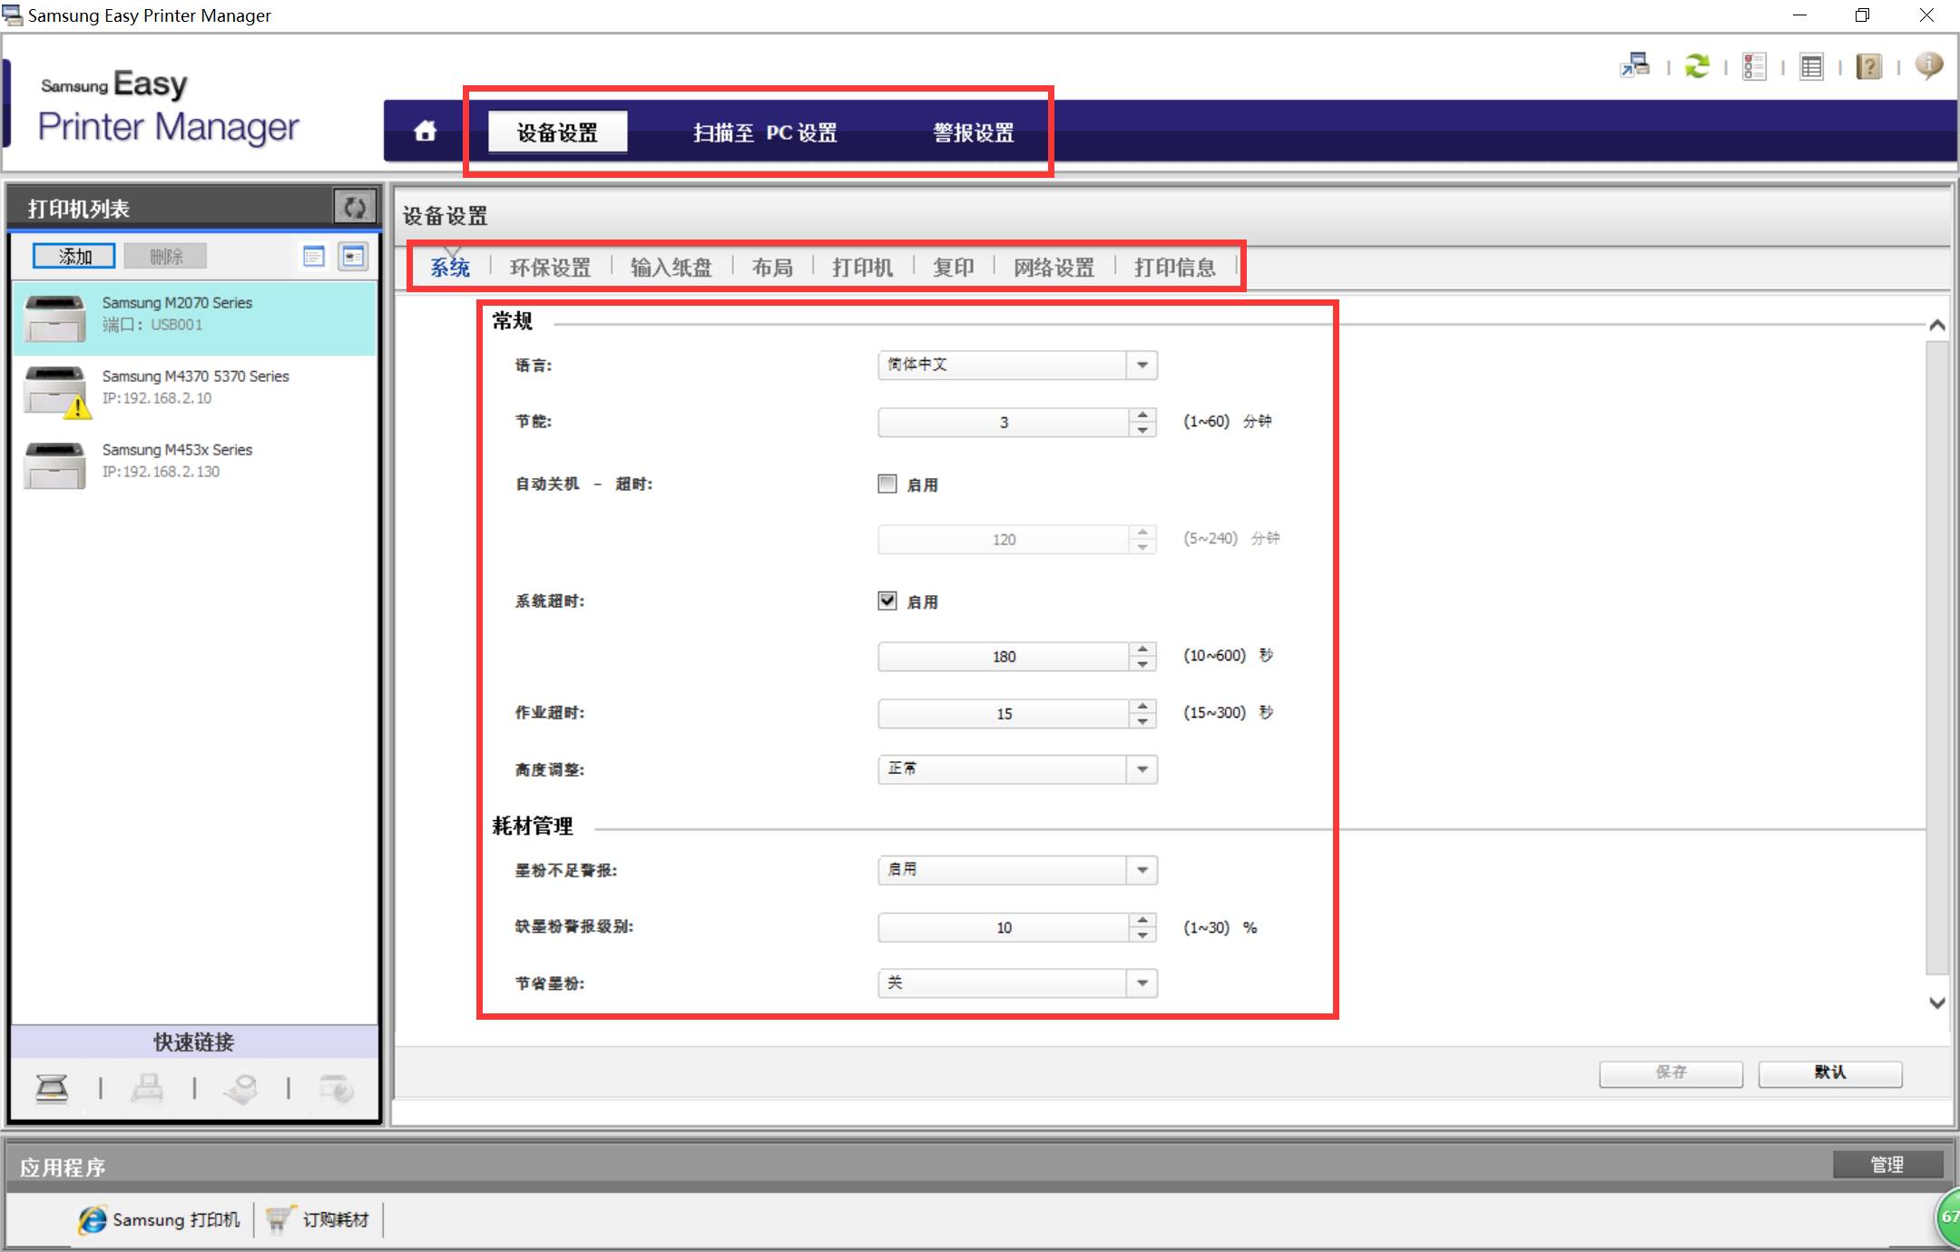Viewport: 1960px width, 1252px height.
Task: Select 复印 sub-tab
Action: coord(954,268)
